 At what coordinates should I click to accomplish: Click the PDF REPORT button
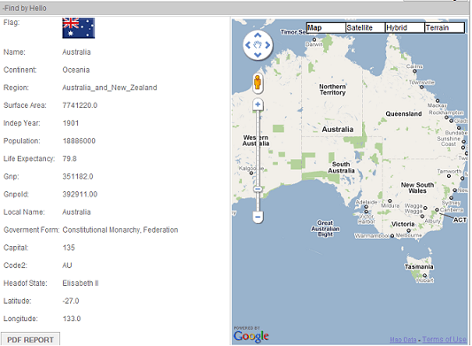pos(30,340)
